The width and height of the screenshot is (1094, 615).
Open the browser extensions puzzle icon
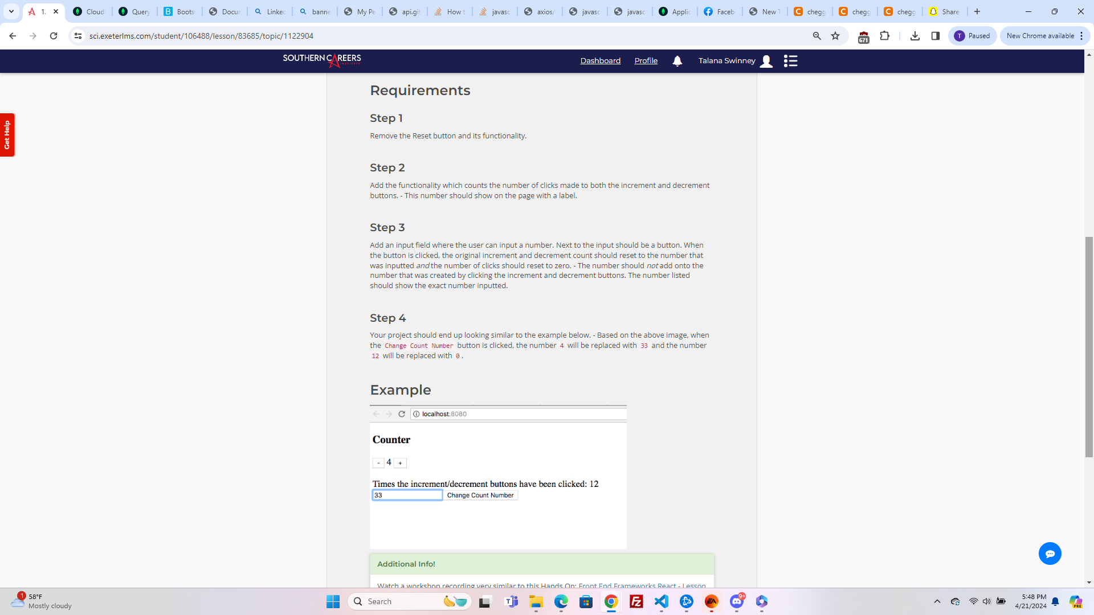tap(884, 36)
